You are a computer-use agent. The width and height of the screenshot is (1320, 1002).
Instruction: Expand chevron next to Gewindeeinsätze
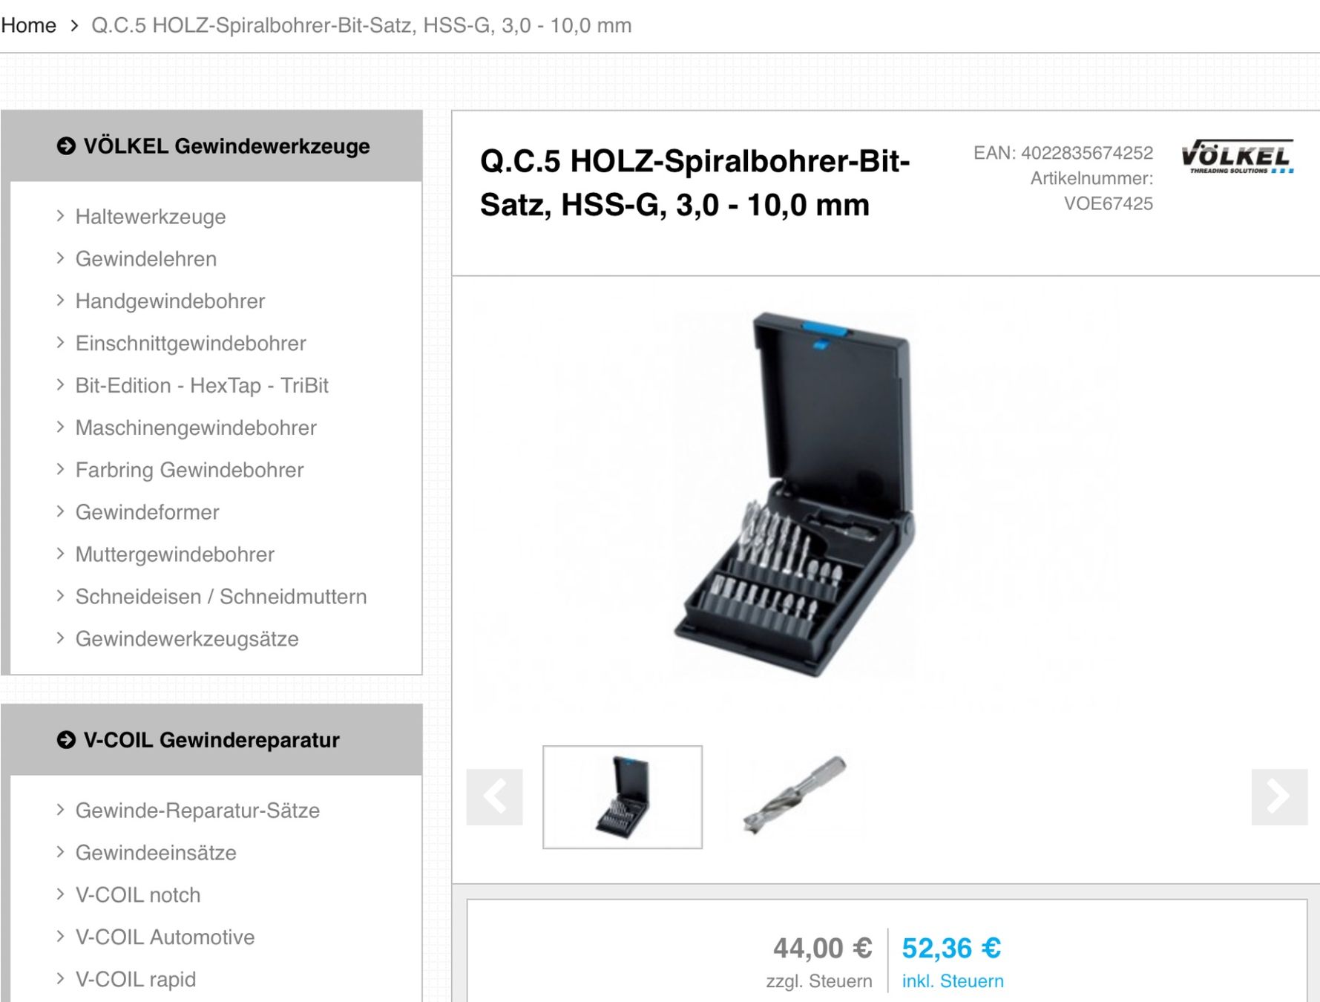[x=61, y=852]
